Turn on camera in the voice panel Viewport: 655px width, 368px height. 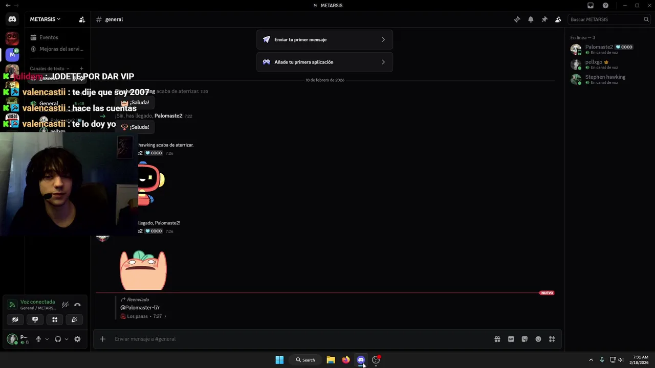(x=15, y=319)
